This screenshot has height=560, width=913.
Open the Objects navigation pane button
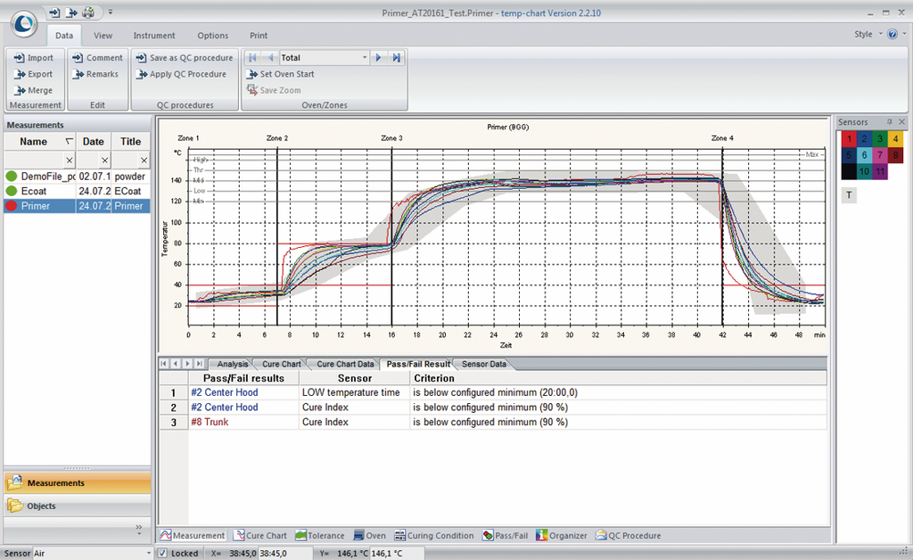point(77,506)
